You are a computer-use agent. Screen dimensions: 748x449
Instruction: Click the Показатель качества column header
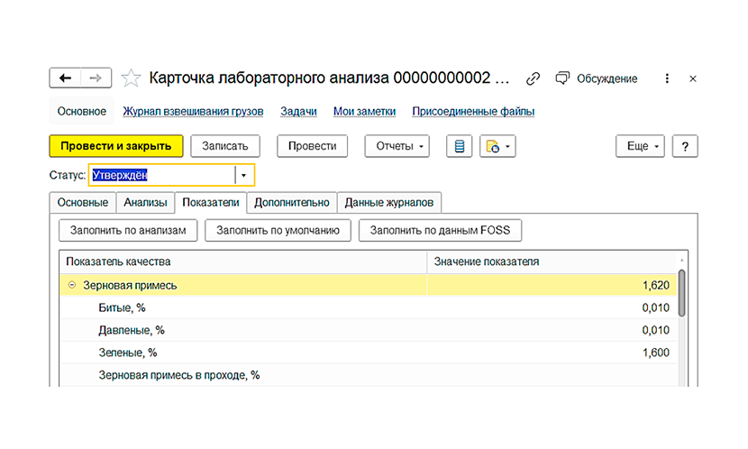pos(243,262)
